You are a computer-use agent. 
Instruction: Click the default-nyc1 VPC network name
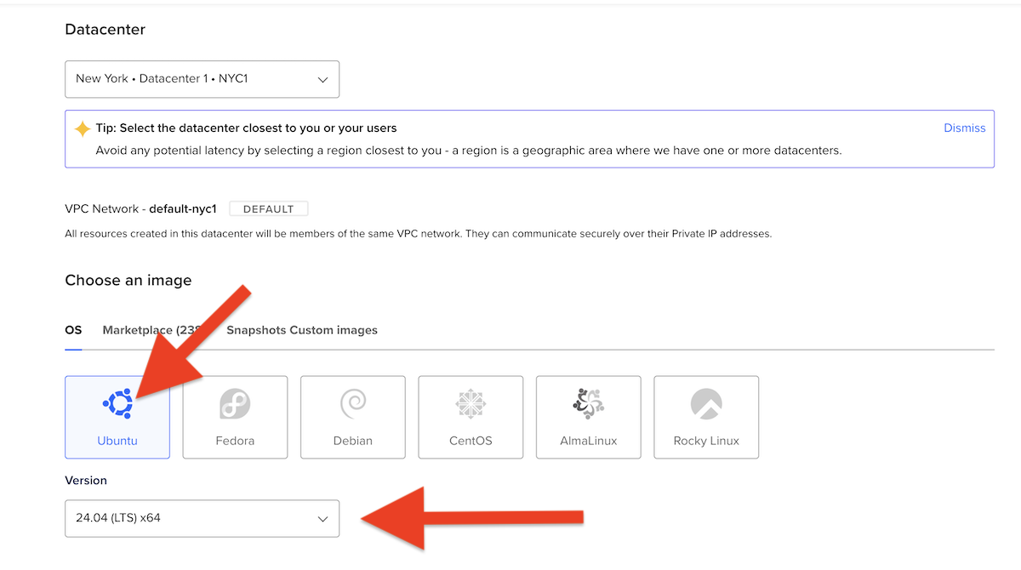click(183, 208)
